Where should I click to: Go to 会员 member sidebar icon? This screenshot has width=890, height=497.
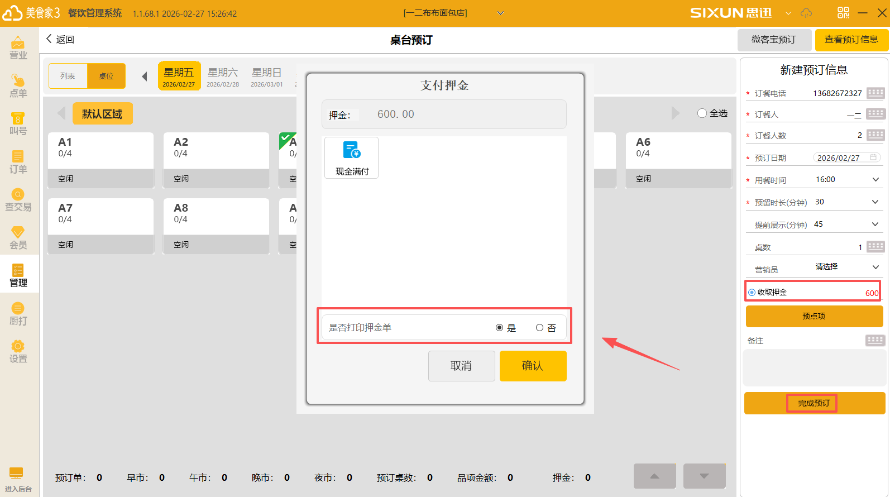[x=18, y=237]
